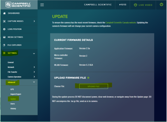The height and width of the screenshot is (122, 167).
Task: Open GPS under Advanced
Action: point(12,89)
